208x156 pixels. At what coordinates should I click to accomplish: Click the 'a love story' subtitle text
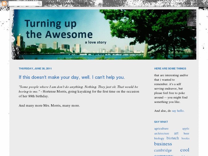[x=96, y=42]
